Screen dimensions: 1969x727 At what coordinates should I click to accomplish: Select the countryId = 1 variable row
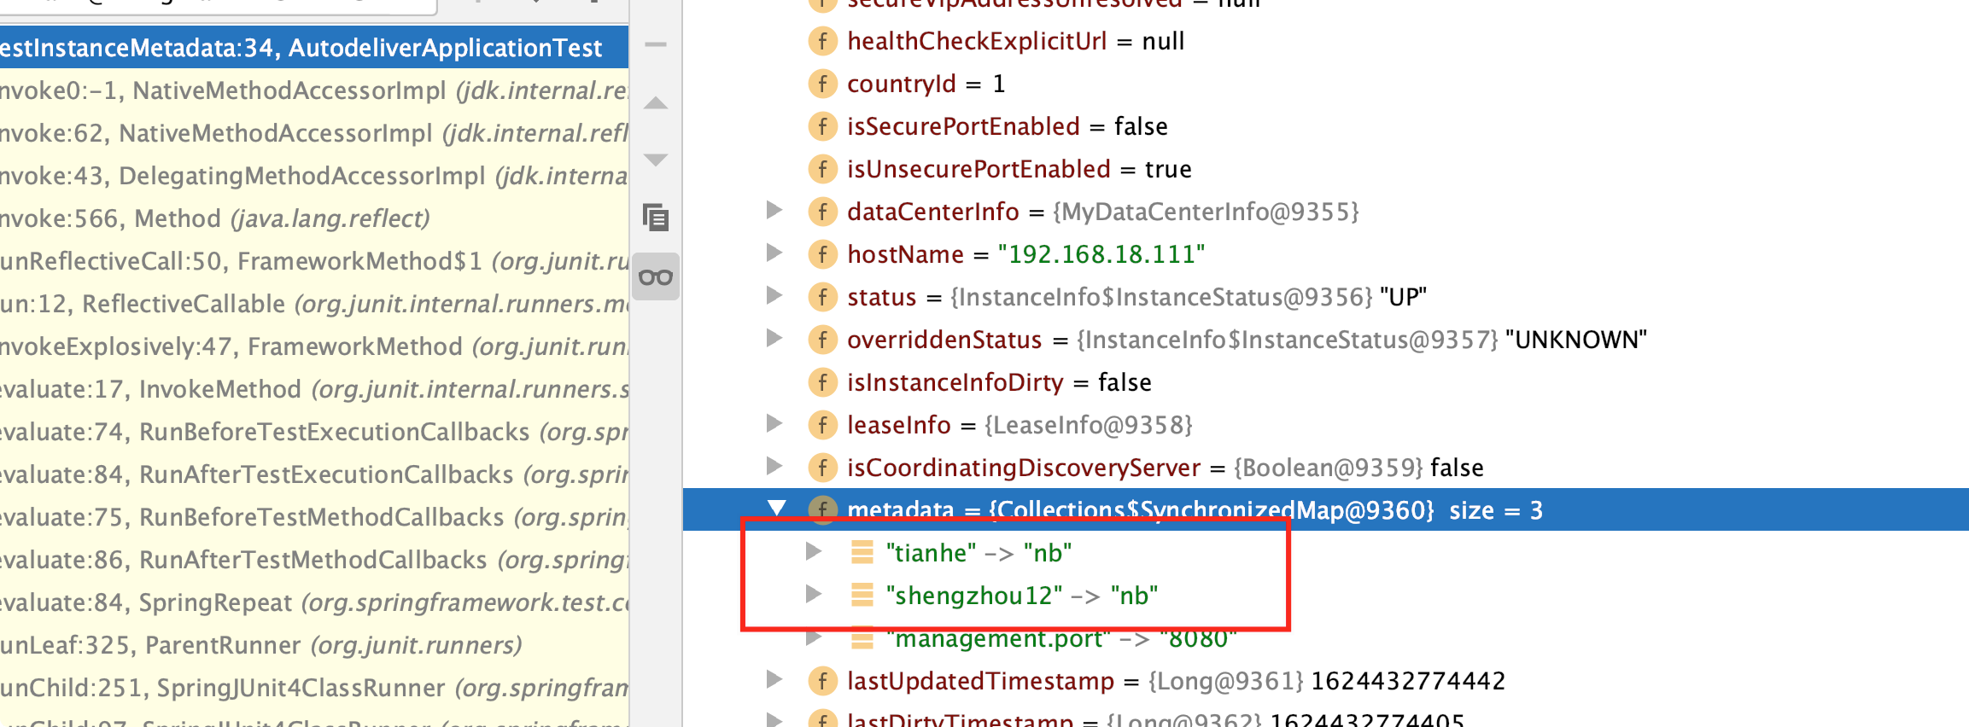click(1326, 84)
